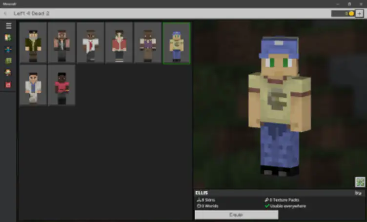This screenshot has width=367, height=222.
Task: Open the Steve character icon in the sidebar
Action: [8, 49]
